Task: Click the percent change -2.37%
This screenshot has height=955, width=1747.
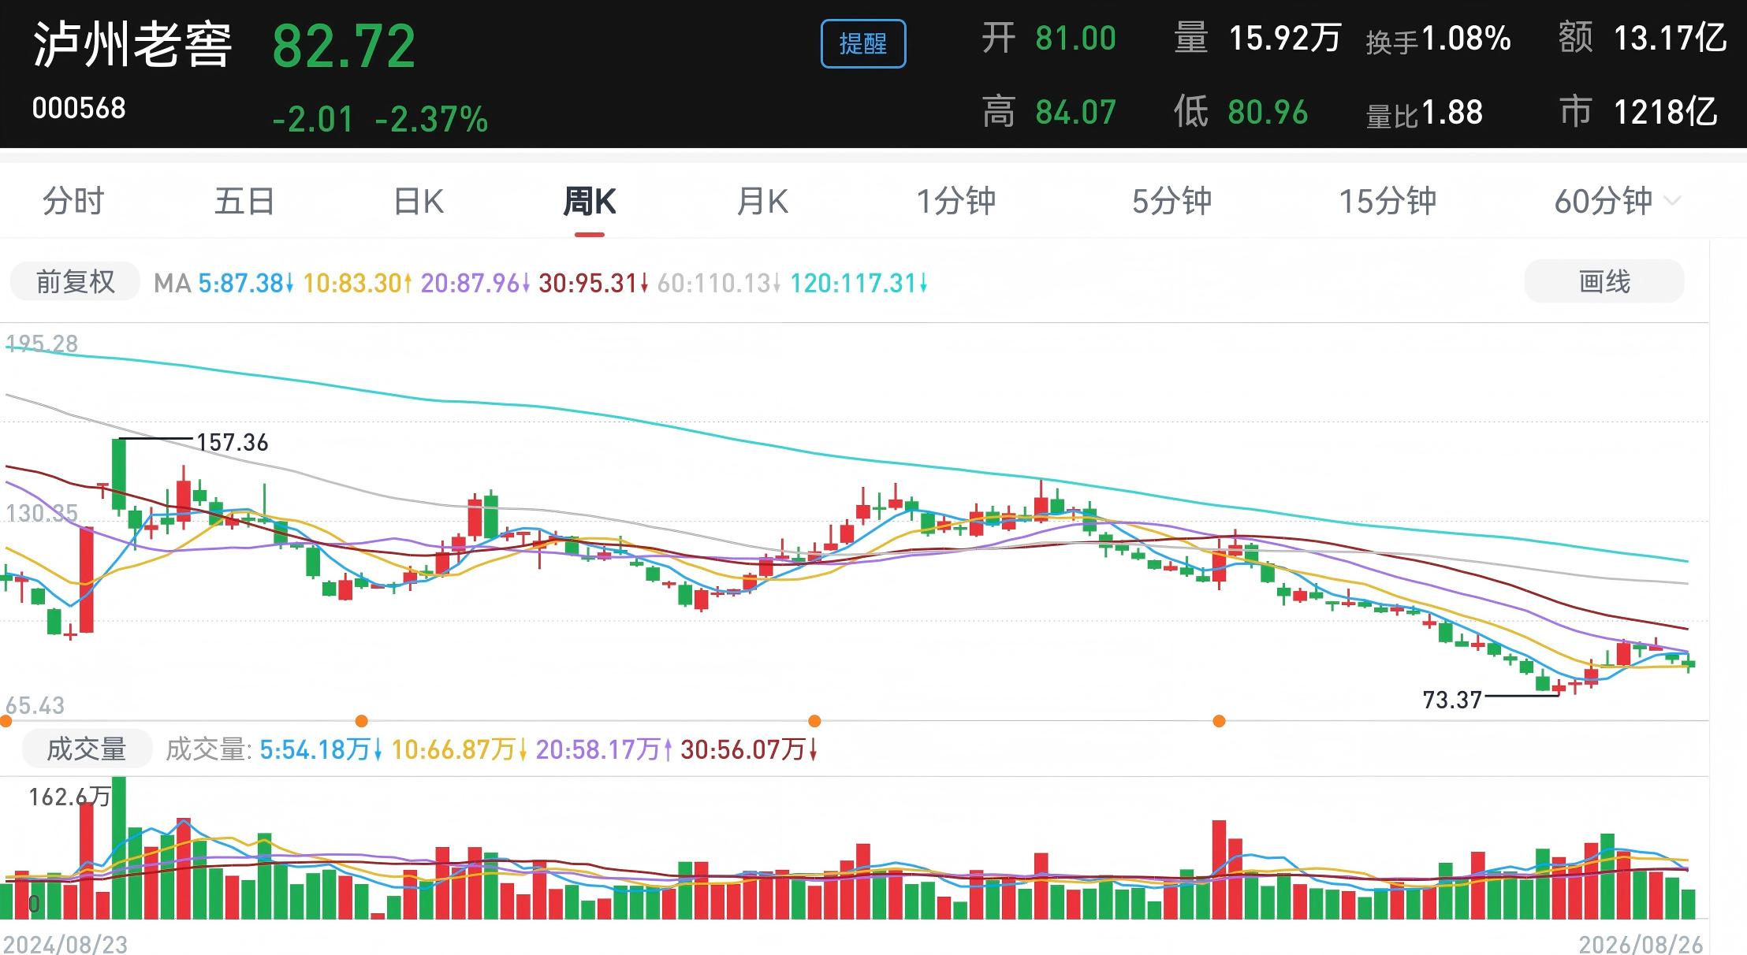Action: pyautogui.click(x=432, y=120)
